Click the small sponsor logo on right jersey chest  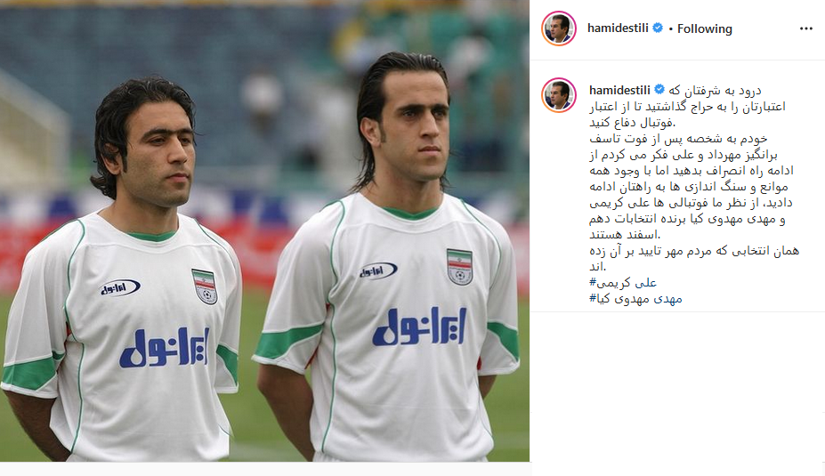pos(377,270)
